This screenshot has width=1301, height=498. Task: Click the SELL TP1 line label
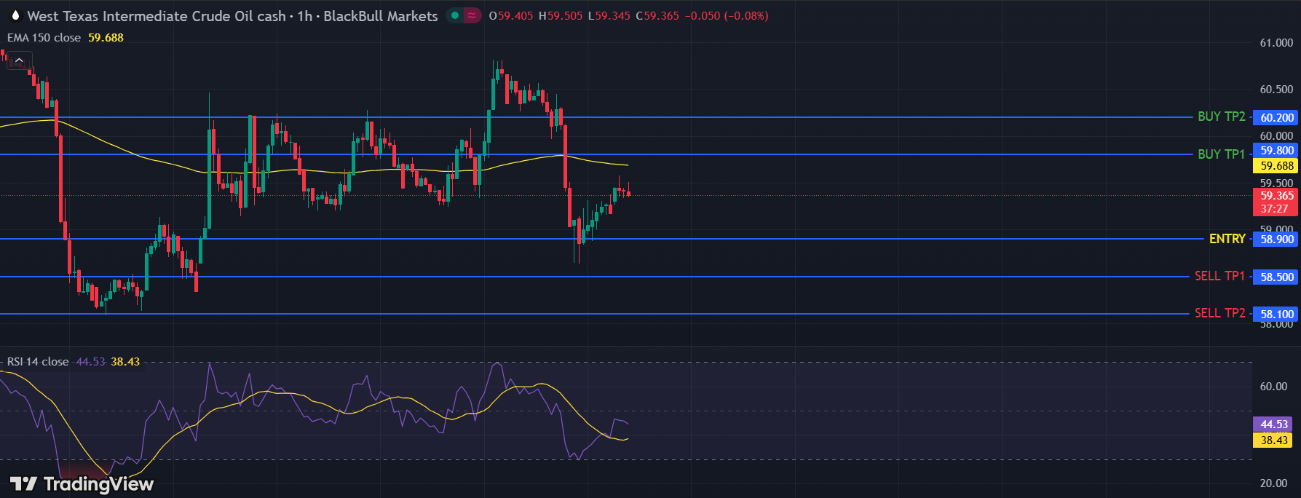1219,277
